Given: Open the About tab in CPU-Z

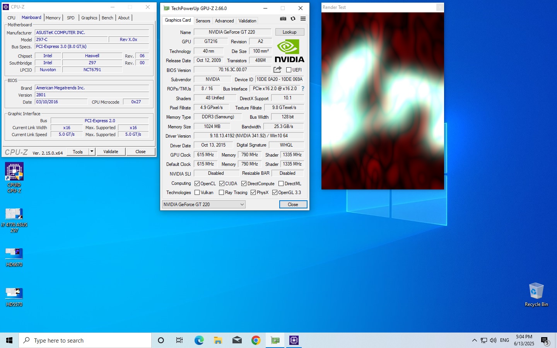Looking at the screenshot, I should click(124, 18).
